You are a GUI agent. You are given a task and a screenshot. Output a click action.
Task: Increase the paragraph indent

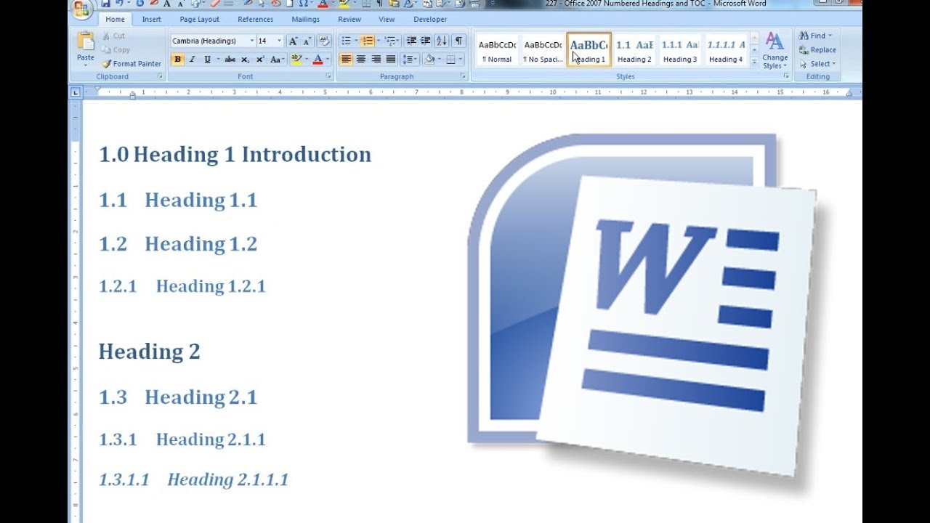(426, 41)
